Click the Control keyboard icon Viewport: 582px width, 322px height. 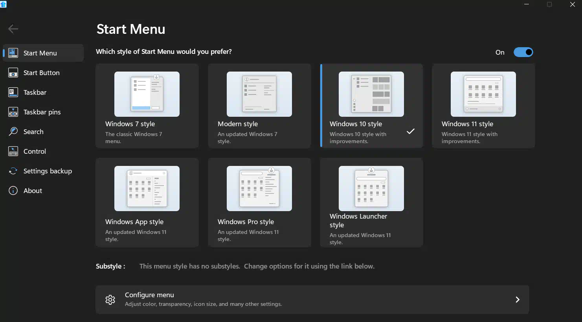13,151
